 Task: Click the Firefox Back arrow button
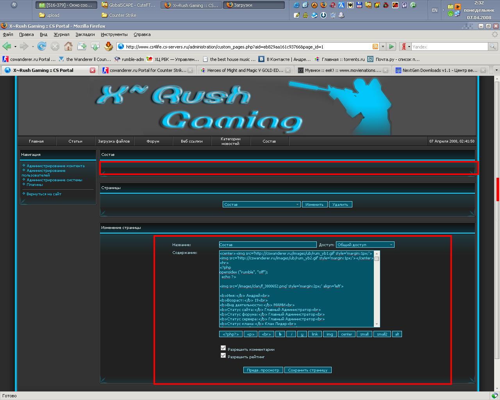7,46
